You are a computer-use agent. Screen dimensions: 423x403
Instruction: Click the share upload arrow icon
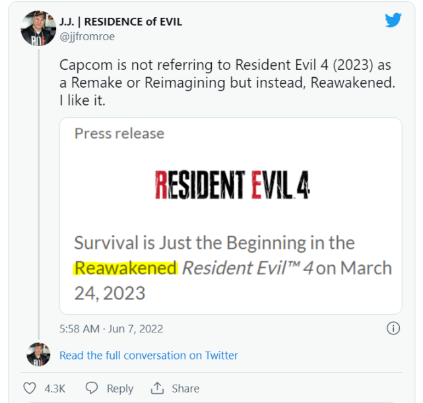[157, 388]
